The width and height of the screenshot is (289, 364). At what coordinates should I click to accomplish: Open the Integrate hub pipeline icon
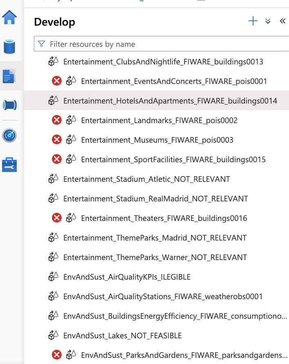coord(9,105)
